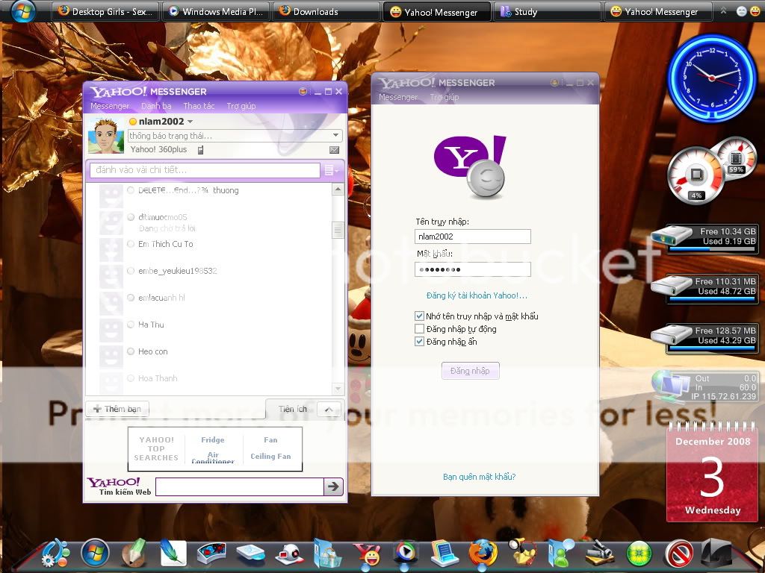Switch to the Windows Media Player taskbar item
Viewport: 765px width, 573px height.
[216, 11]
